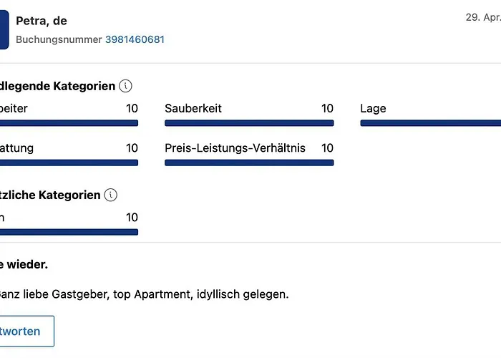The height and width of the screenshot is (358, 501).
Task: Click the Lage rating bar
Action: point(430,123)
